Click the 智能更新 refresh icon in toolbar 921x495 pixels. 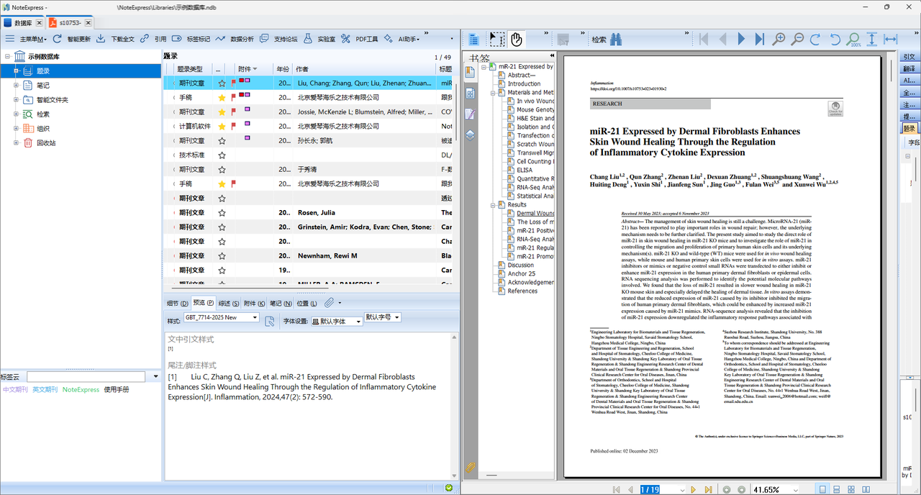(57, 39)
